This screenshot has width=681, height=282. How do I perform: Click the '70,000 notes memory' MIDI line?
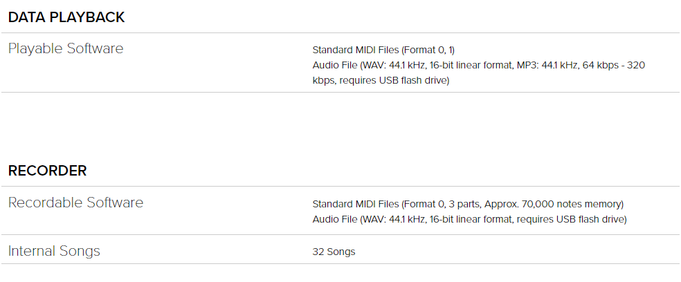(x=468, y=204)
